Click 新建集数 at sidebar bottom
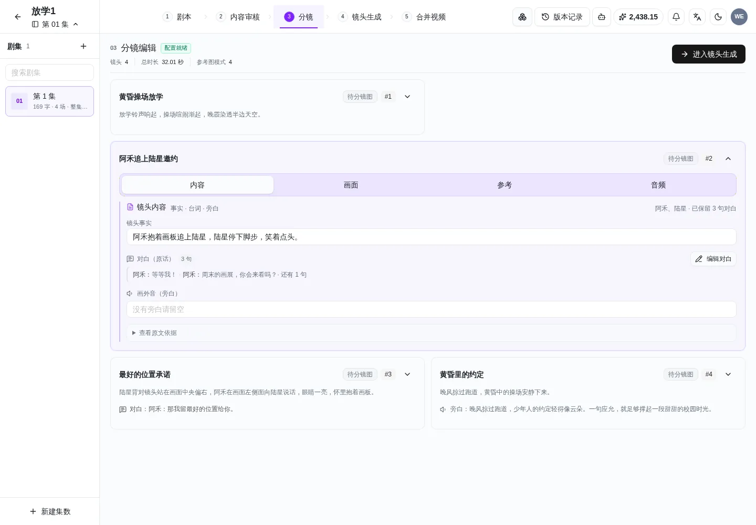The height and width of the screenshot is (525, 756). click(50, 511)
